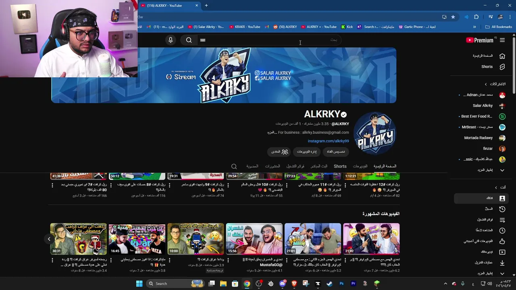Viewport: 516px width, 290px height.
Task: Click the channel tab search icon
Action: pos(234,166)
